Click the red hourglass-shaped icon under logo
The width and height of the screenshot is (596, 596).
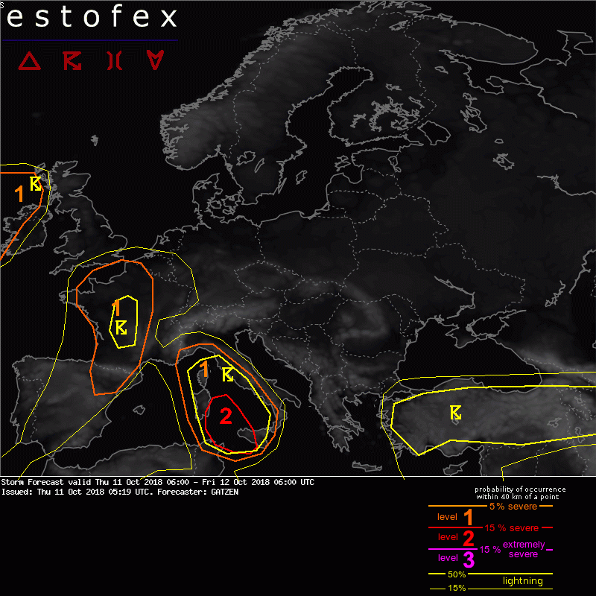(x=115, y=61)
